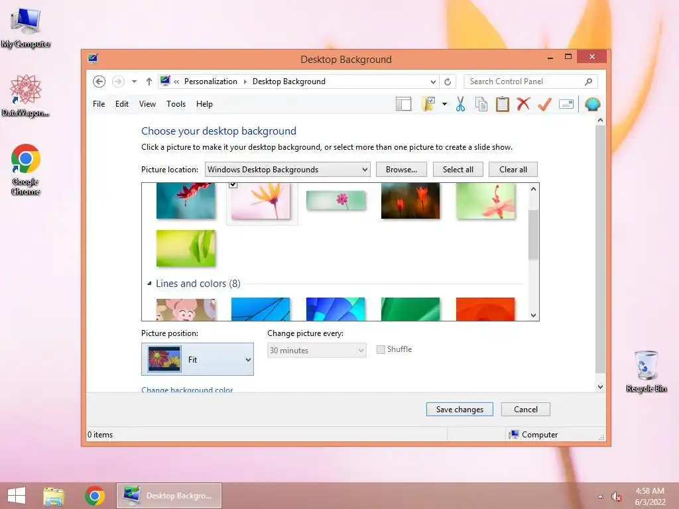Click the Windows Start button

click(x=17, y=496)
